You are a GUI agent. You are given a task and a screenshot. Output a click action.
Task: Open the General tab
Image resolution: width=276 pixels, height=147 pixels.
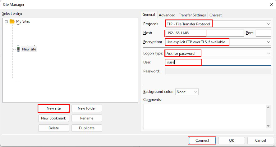click(x=149, y=15)
